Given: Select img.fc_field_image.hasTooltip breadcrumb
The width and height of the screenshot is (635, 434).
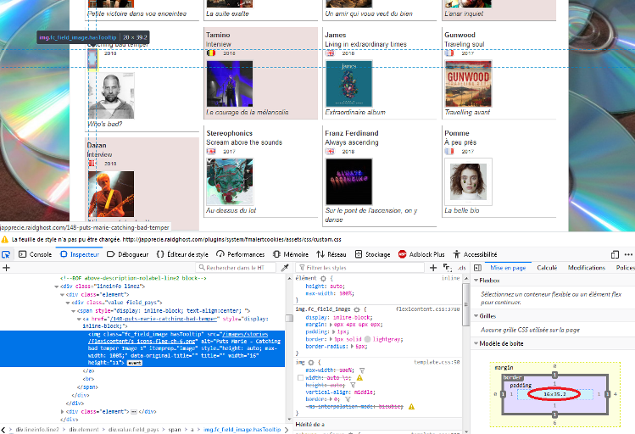Looking at the screenshot, I should (242, 430).
